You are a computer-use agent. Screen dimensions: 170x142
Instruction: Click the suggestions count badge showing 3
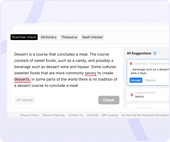pyautogui.click(x=155, y=53)
